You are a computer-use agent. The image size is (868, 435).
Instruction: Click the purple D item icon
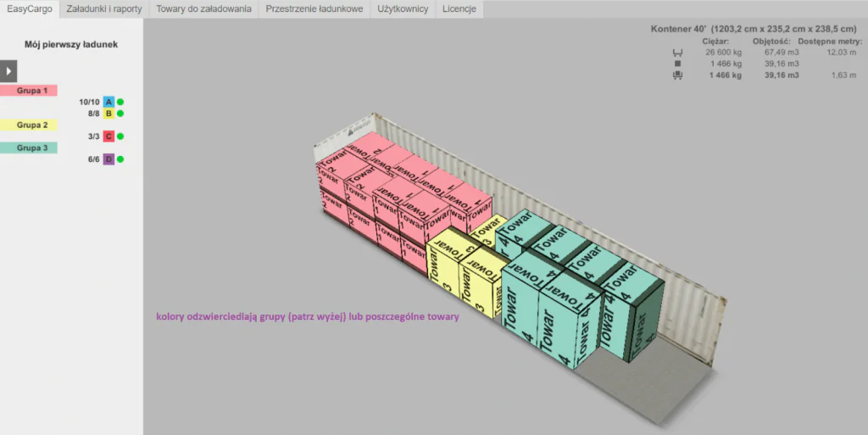coord(108,159)
